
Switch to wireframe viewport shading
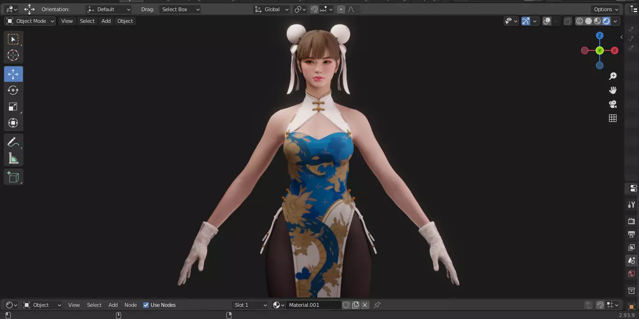click(580, 21)
